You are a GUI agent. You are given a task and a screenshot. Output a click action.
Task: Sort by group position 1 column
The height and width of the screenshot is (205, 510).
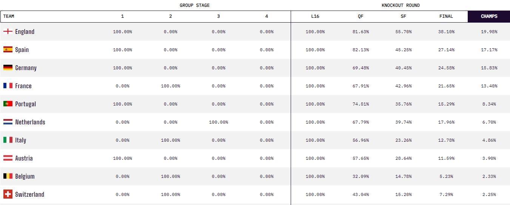tap(122, 17)
